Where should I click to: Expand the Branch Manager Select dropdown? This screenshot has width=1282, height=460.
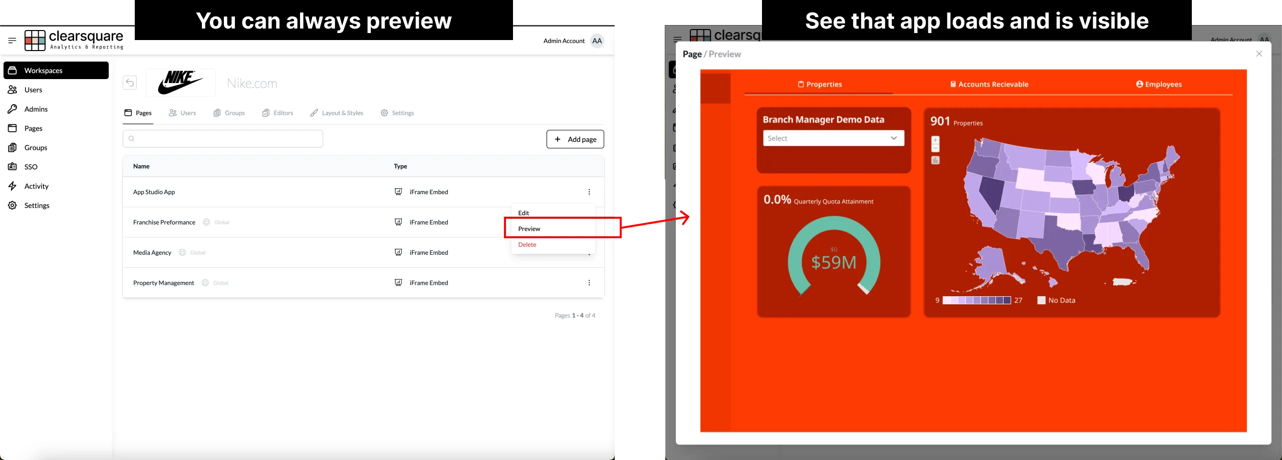coord(833,138)
